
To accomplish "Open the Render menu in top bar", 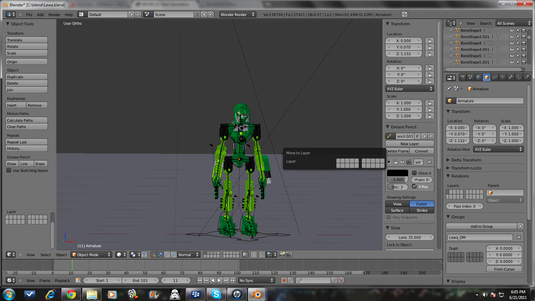I will tap(54, 15).
